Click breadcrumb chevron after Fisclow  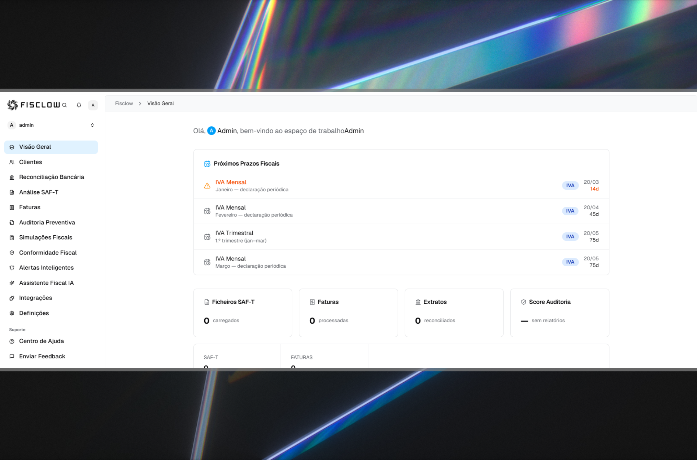click(x=140, y=103)
